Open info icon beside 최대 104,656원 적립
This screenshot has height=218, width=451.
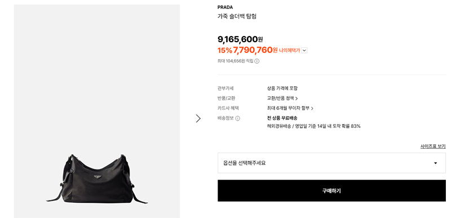[x=257, y=61]
